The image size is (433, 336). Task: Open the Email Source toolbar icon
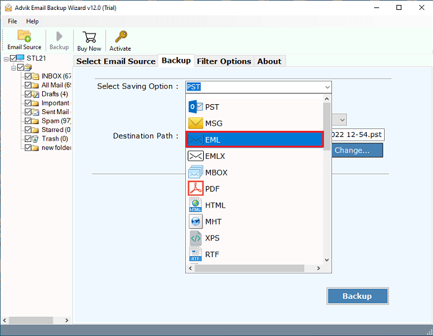24,36
